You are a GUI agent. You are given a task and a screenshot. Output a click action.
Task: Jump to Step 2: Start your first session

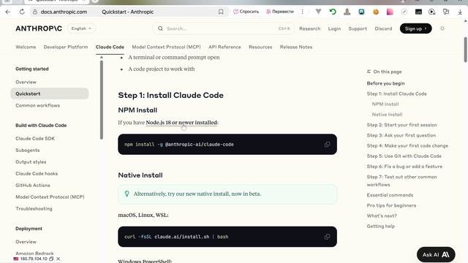click(401, 125)
